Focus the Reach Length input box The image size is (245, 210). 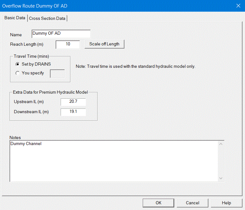pyautogui.click(x=68, y=44)
